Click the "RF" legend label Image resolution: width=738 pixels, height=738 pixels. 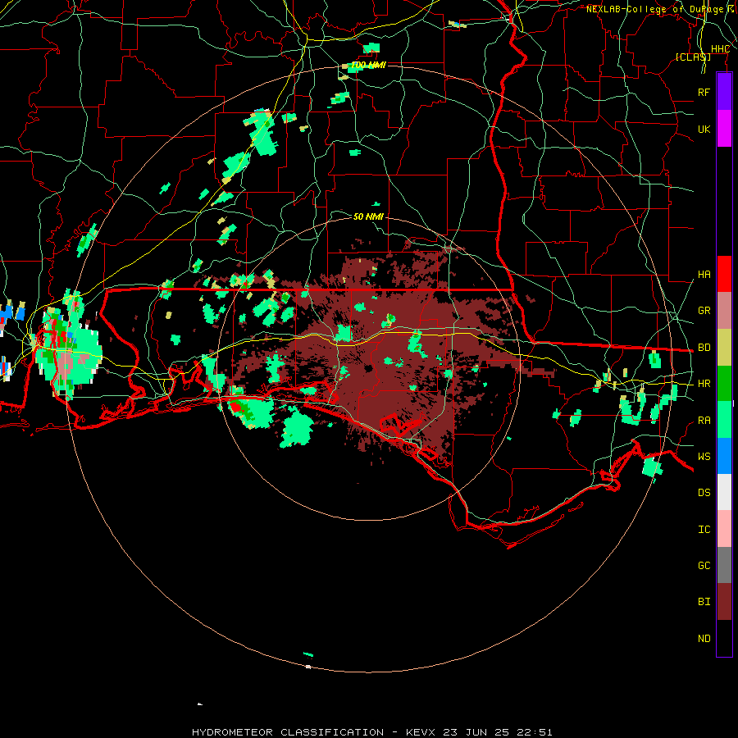click(704, 92)
